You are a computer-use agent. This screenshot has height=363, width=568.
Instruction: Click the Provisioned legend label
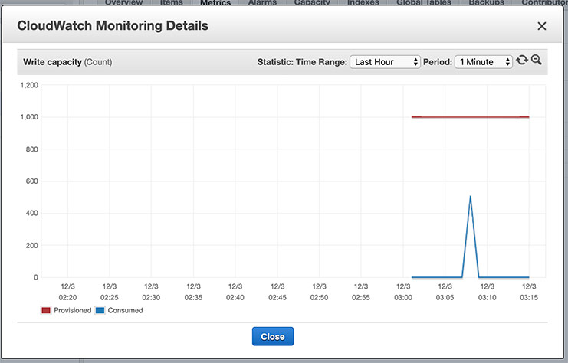point(73,310)
